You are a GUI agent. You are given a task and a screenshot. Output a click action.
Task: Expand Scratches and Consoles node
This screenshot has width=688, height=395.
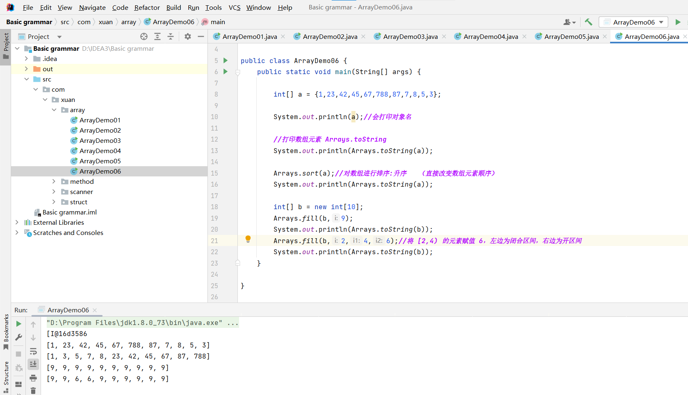(17, 232)
